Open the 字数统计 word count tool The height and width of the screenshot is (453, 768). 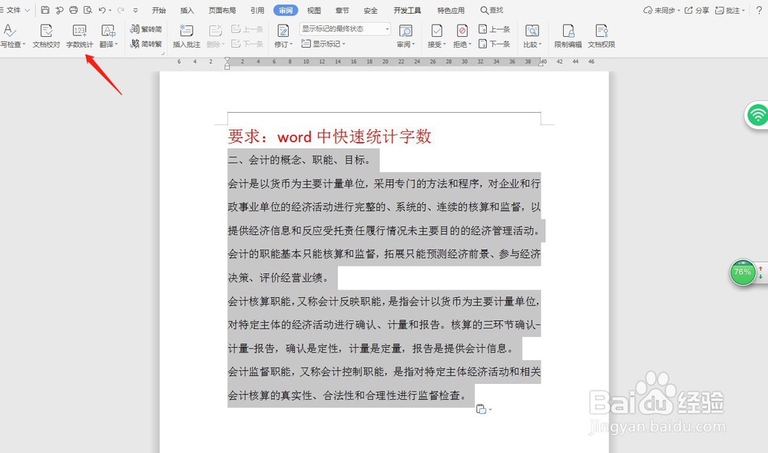[79, 36]
